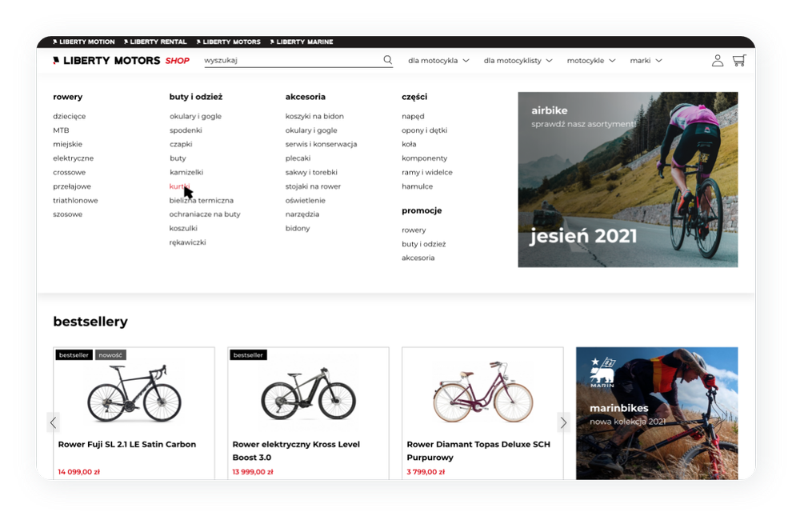Image resolution: width=800 pixels, height=524 pixels.
Task: View the Rower Fuji SL 2.1 product image
Action: coord(134,394)
